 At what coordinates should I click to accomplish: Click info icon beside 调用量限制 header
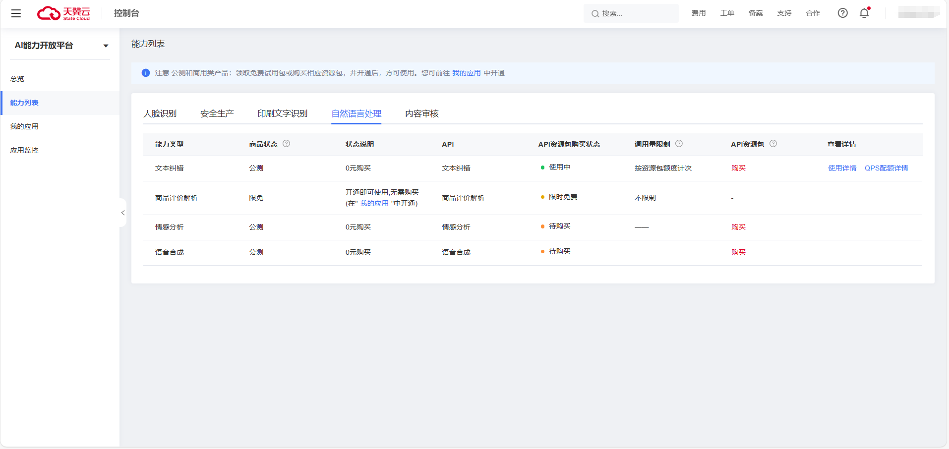pos(679,144)
